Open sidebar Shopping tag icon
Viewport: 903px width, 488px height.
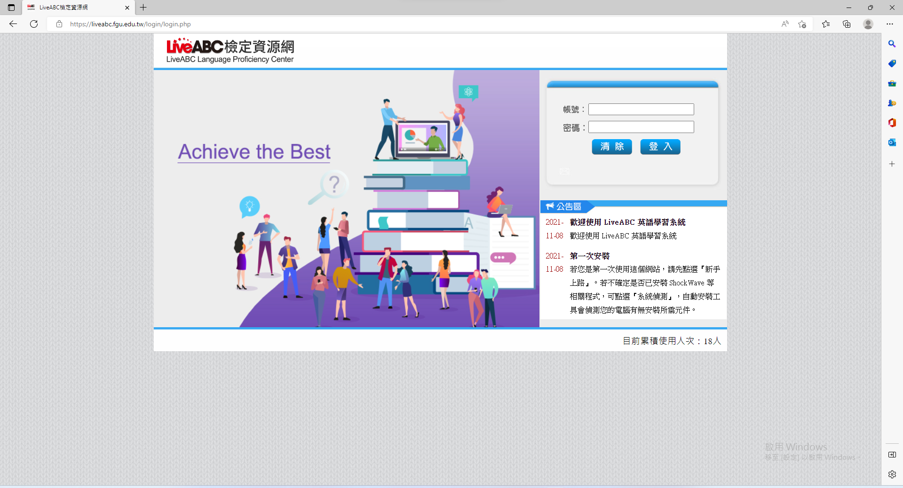pyautogui.click(x=892, y=63)
